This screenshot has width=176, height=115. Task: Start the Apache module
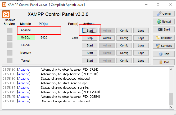pyautogui.click(x=90, y=31)
